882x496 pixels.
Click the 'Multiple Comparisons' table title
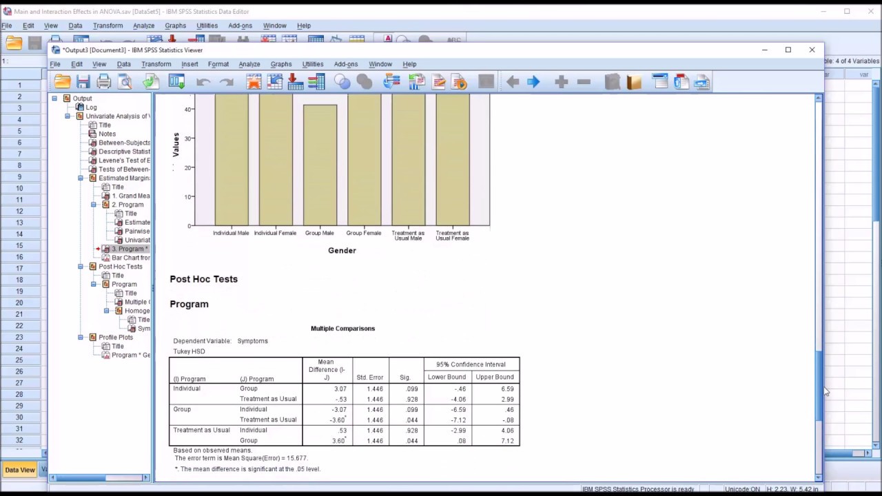pyautogui.click(x=342, y=329)
